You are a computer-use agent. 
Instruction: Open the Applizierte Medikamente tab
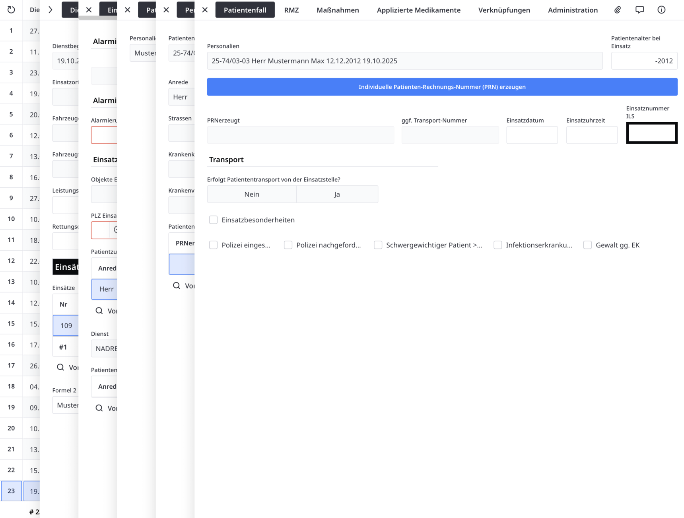click(x=418, y=10)
